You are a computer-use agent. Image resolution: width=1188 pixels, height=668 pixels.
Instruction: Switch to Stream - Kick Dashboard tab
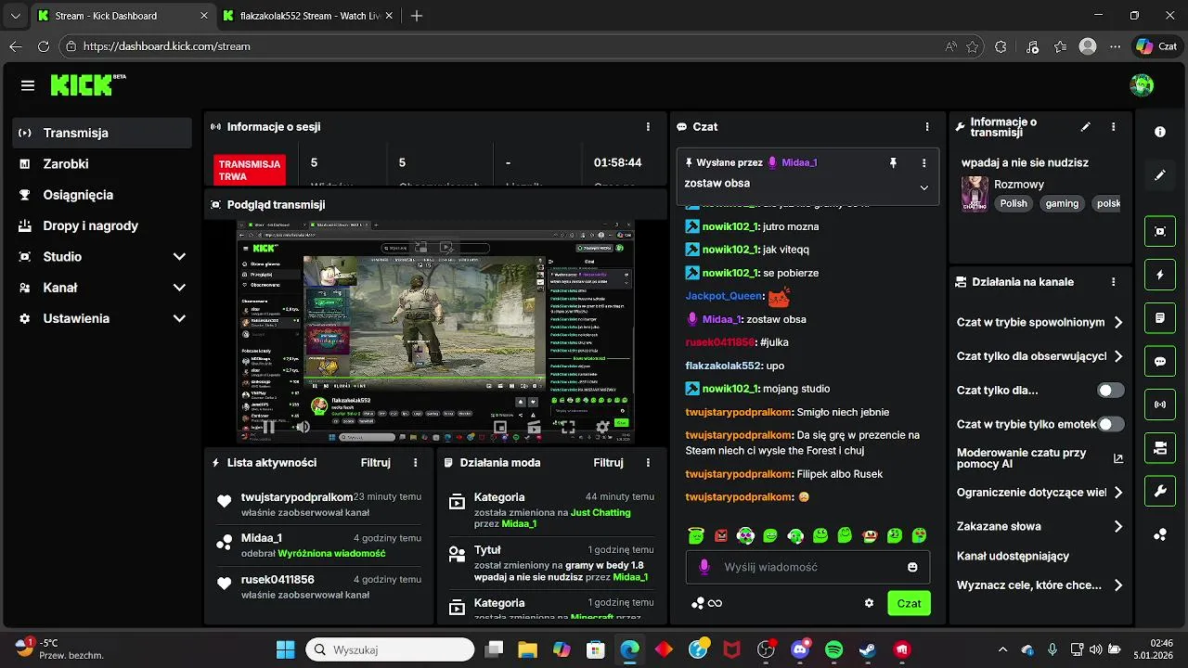point(123,16)
